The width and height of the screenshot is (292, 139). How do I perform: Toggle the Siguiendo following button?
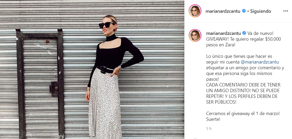pos(260,11)
